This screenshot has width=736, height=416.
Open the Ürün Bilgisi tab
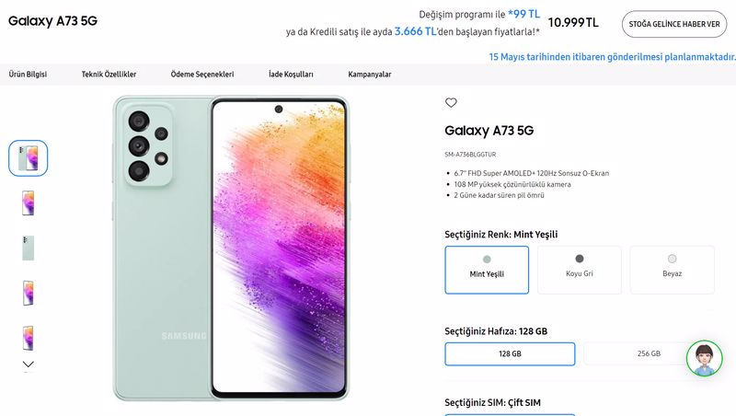point(28,75)
